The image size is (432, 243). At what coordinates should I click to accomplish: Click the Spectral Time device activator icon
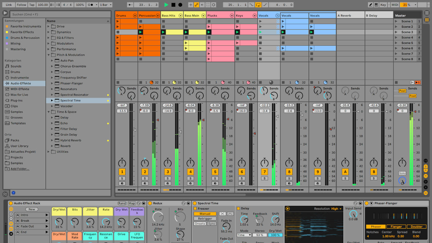(195, 203)
